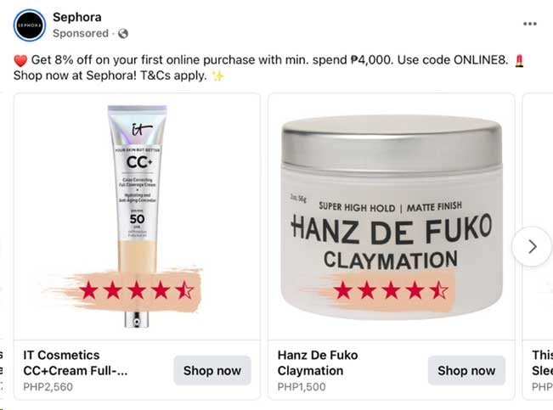
Task: Click the PHP1,500 price text
Action: tap(302, 387)
